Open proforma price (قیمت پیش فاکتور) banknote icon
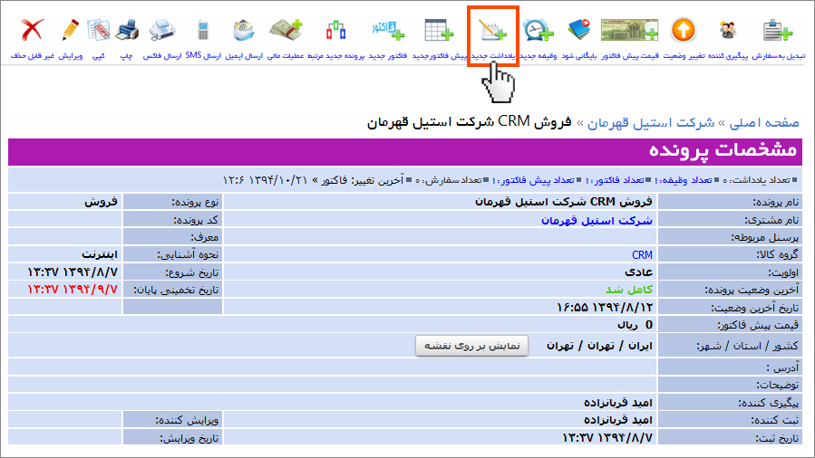This screenshot has width=815, height=458. tap(629, 30)
